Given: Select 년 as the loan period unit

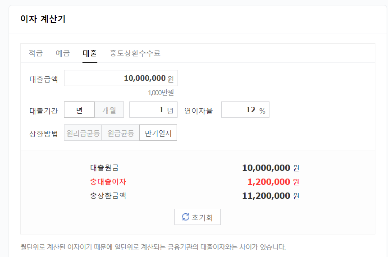Looking at the screenshot, I should click(79, 110).
